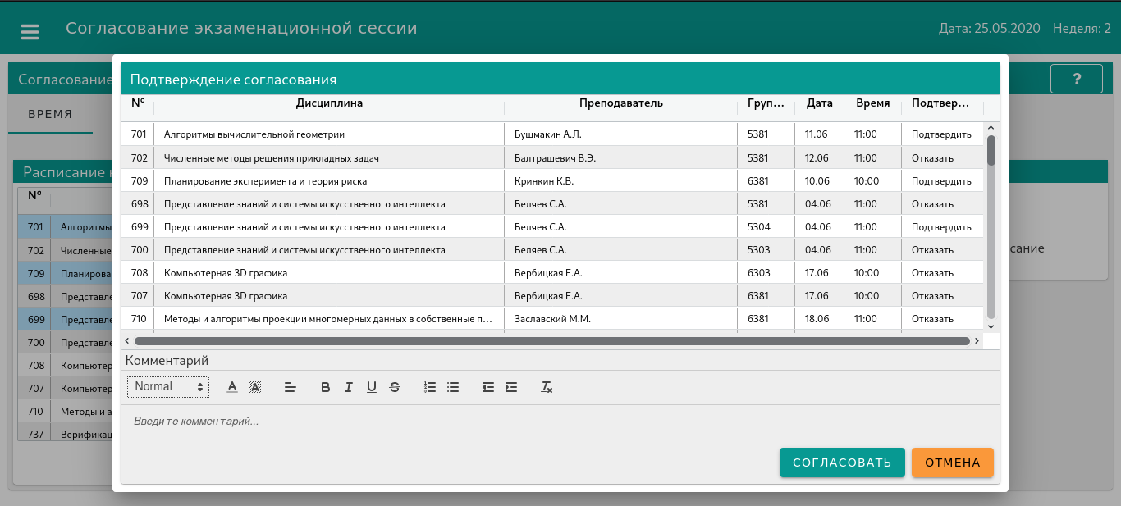The image size is (1121, 506).
Task: Open the Normal heading style dropdown
Action: point(168,387)
